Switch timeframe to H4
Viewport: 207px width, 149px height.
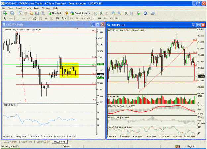(x=100, y=18)
